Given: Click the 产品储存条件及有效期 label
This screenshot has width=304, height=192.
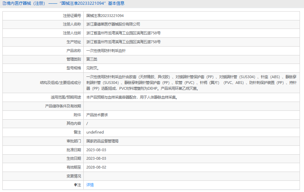Looking at the screenshot, I should pos(63,106).
